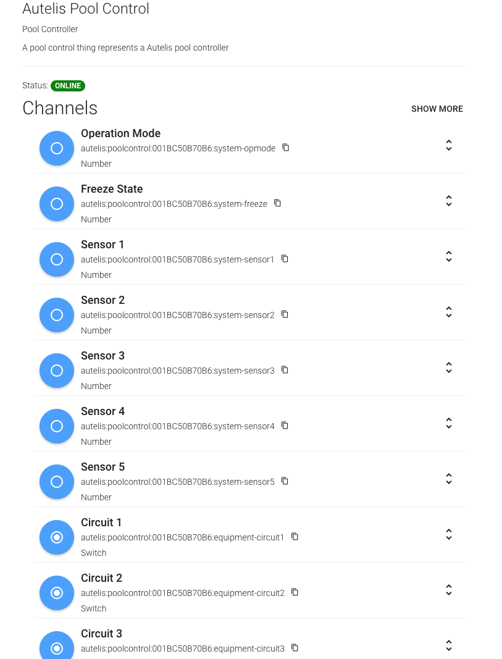Screen dimensions: 502x659
Task: Copy the Circuit 1 channel ID
Action: tap(295, 537)
